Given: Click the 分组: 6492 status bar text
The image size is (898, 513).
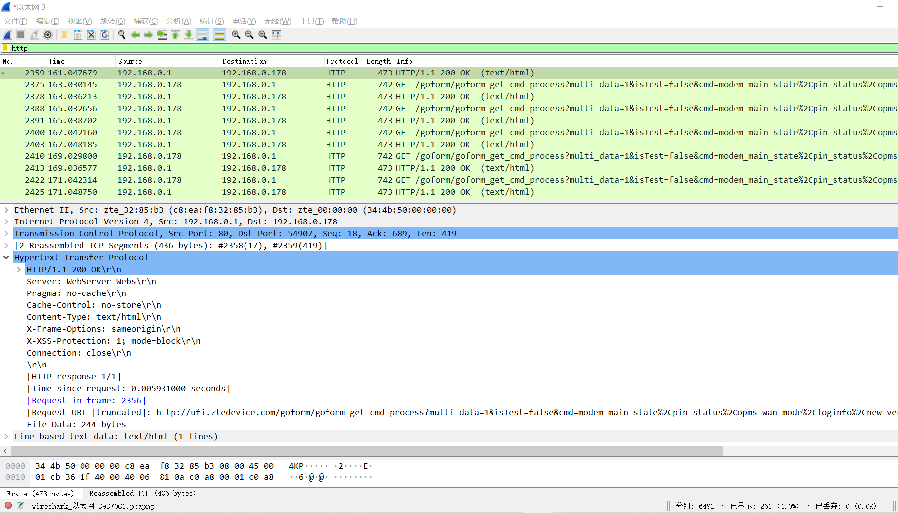Looking at the screenshot, I should tap(695, 506).
